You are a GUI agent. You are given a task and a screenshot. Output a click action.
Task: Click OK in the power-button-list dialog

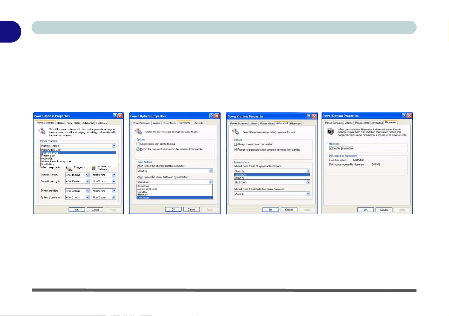point(173,210)
